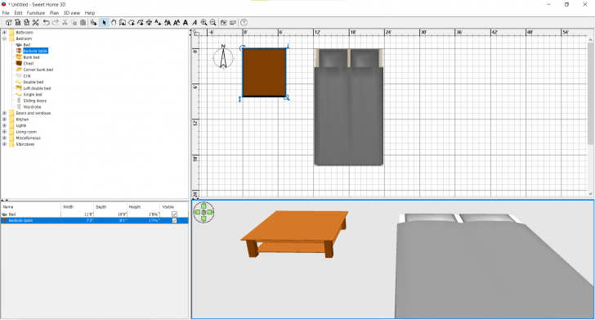Image resolution: width=595 pixels, height=320 pixels.
Task: Click the bedside table rotation handle
Action: pos(242,47)
